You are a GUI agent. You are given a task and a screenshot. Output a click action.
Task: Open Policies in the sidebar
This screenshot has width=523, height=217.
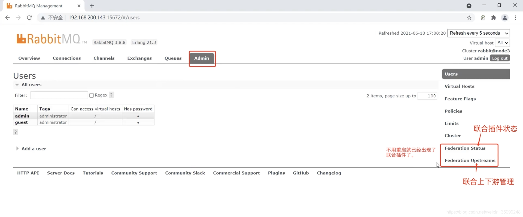(453, 111)
